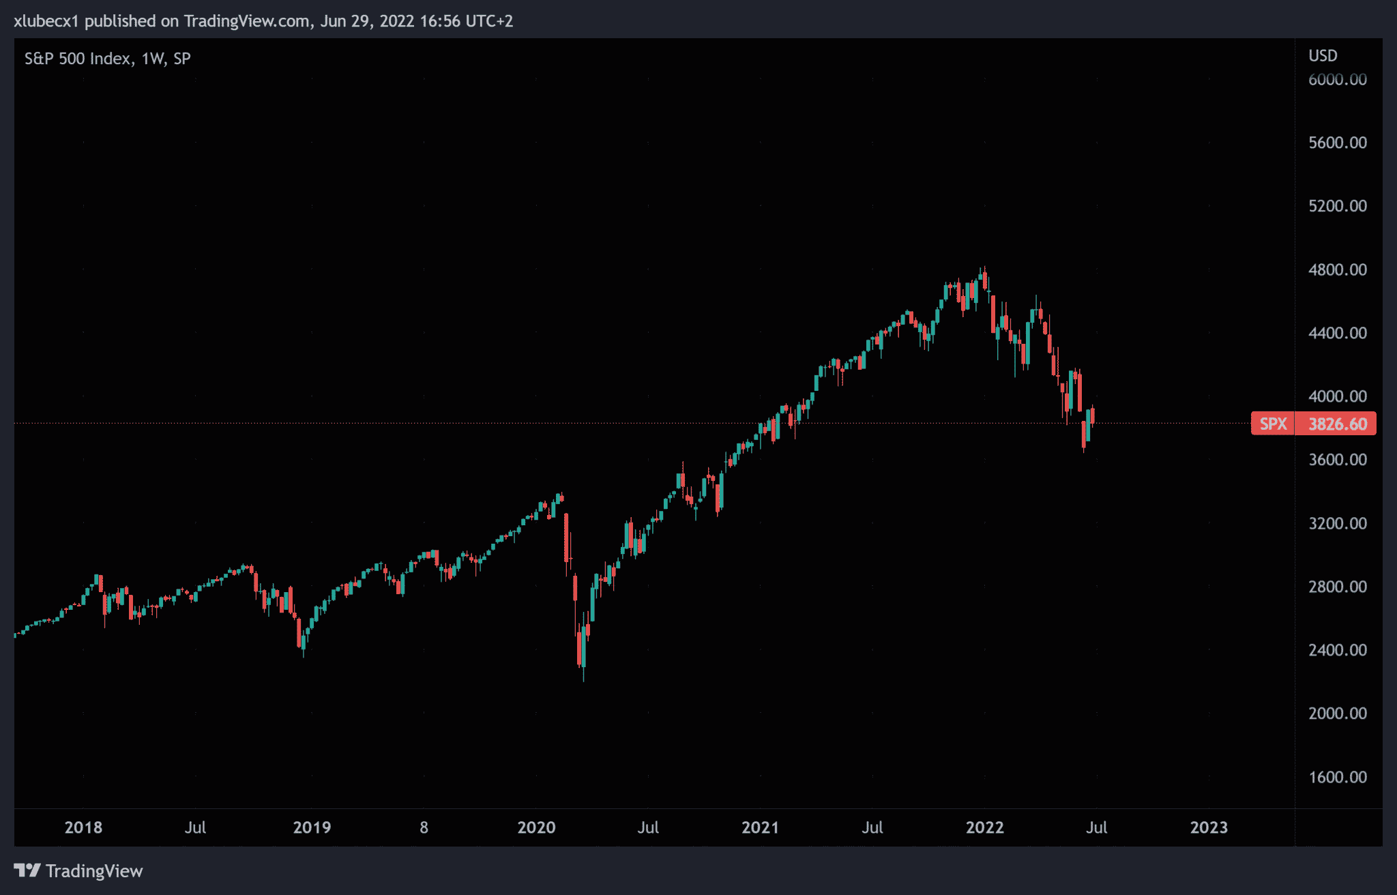The height and width of the screenshot is (895, 1397).
Task: Click the S&P 500 Index chart title
Action: [x=77, y=59]
